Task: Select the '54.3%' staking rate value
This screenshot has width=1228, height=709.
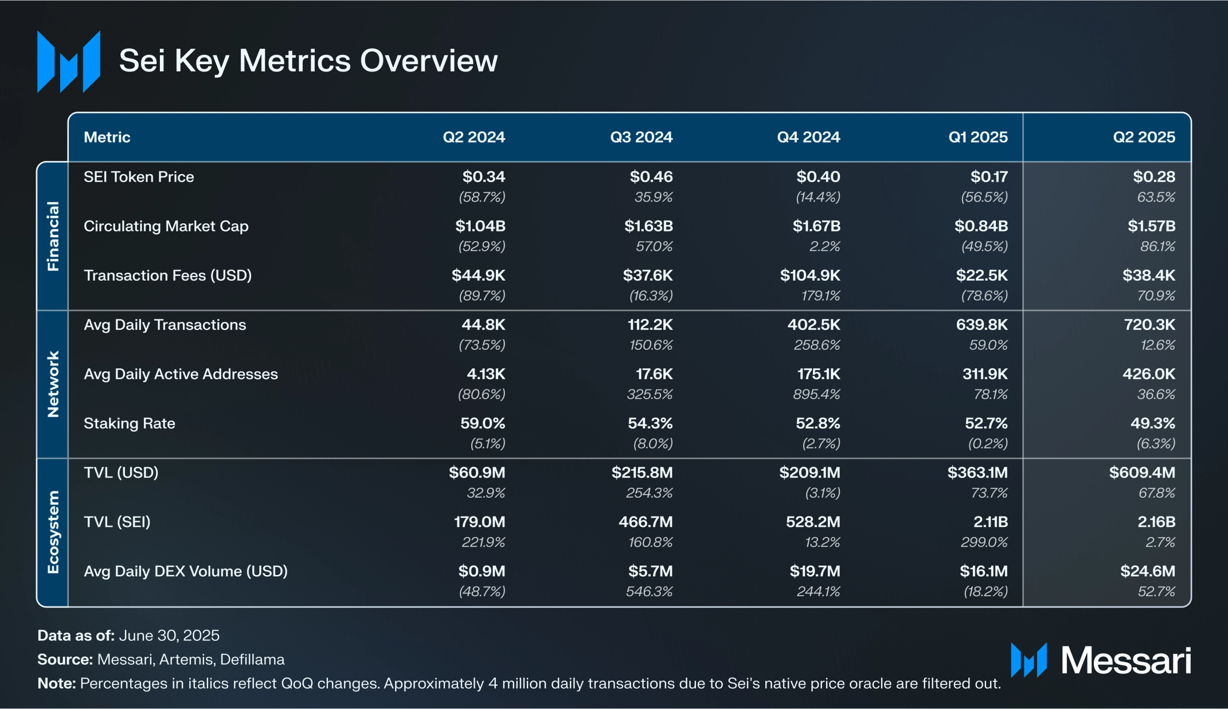Action: [650, 423]
